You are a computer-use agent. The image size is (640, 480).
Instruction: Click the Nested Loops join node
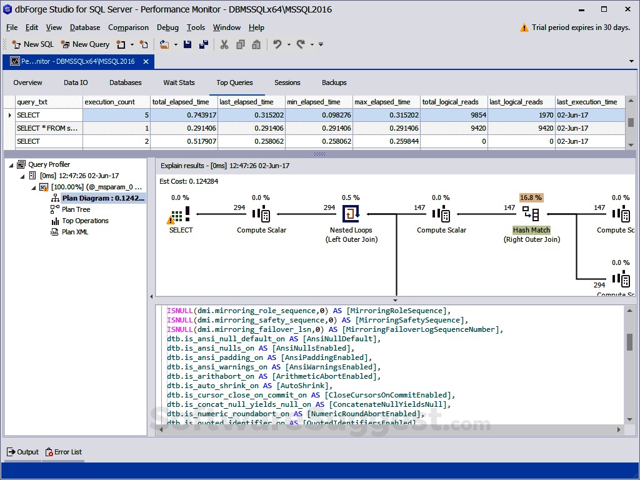point(352,213)
